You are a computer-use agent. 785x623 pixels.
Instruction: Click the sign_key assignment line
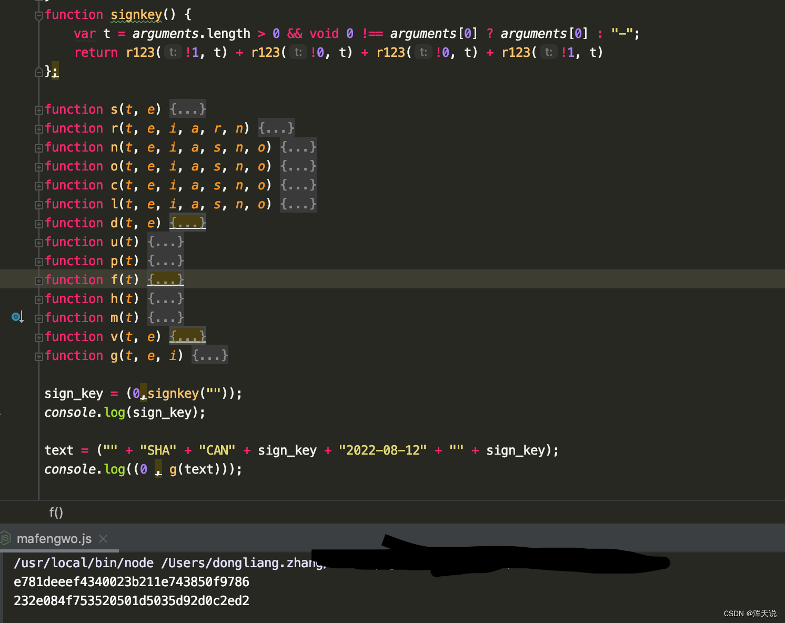143,394
